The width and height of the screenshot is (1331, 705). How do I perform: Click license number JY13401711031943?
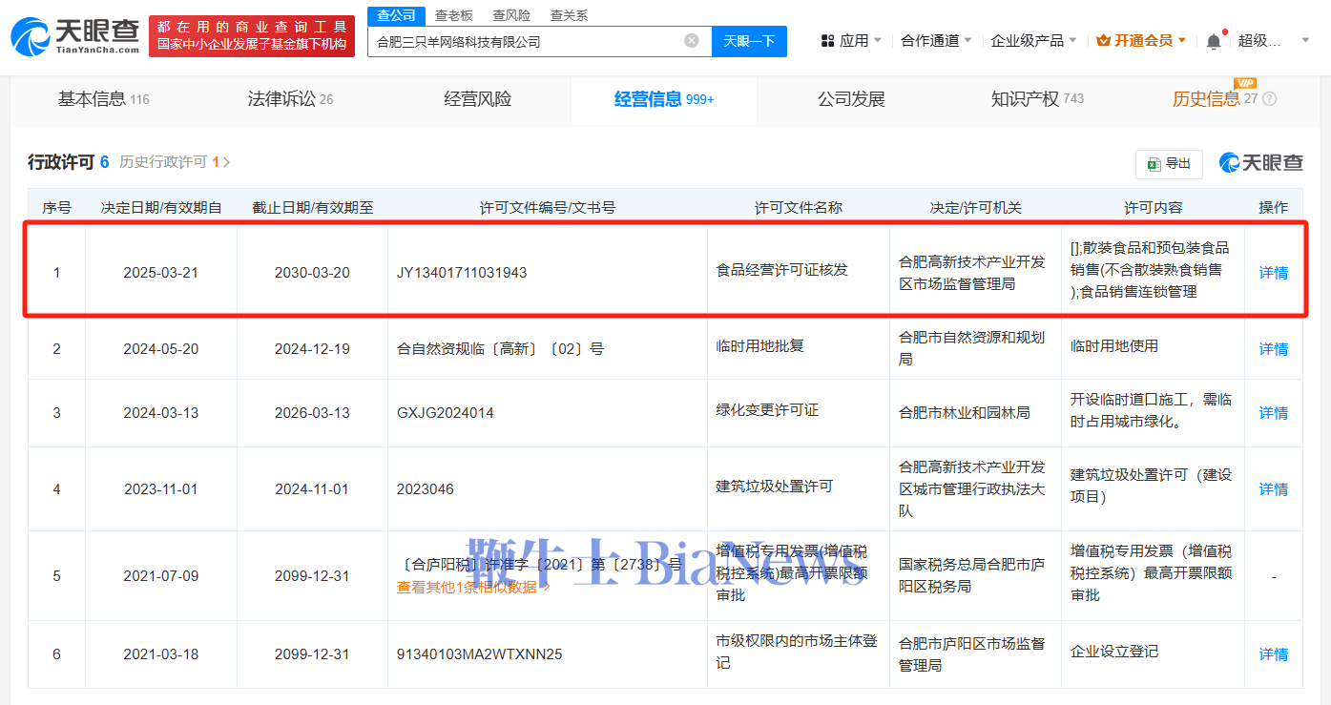[462, 273]
